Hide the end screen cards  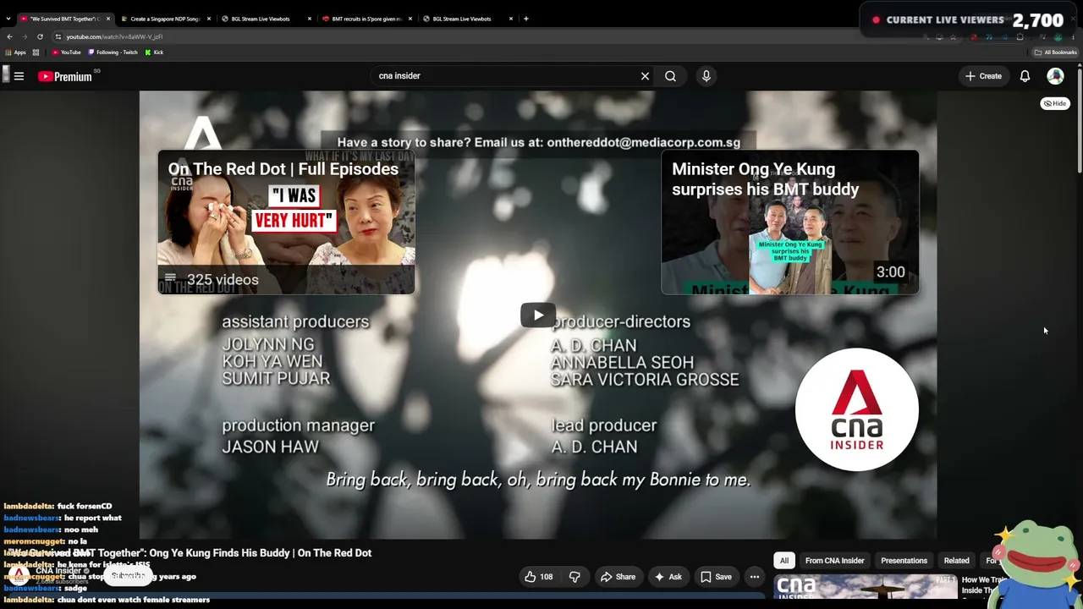1054,103
